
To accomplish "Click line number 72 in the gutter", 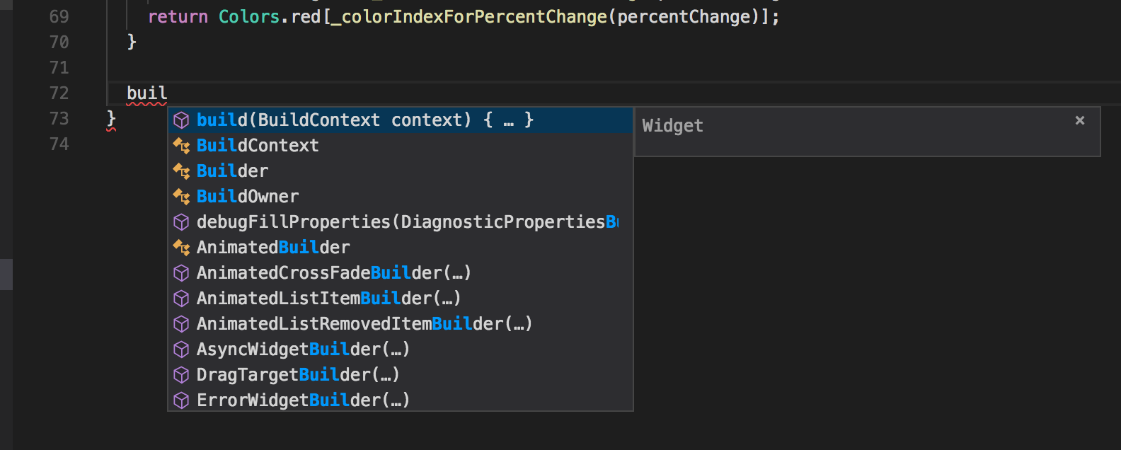I will point(60,93).
